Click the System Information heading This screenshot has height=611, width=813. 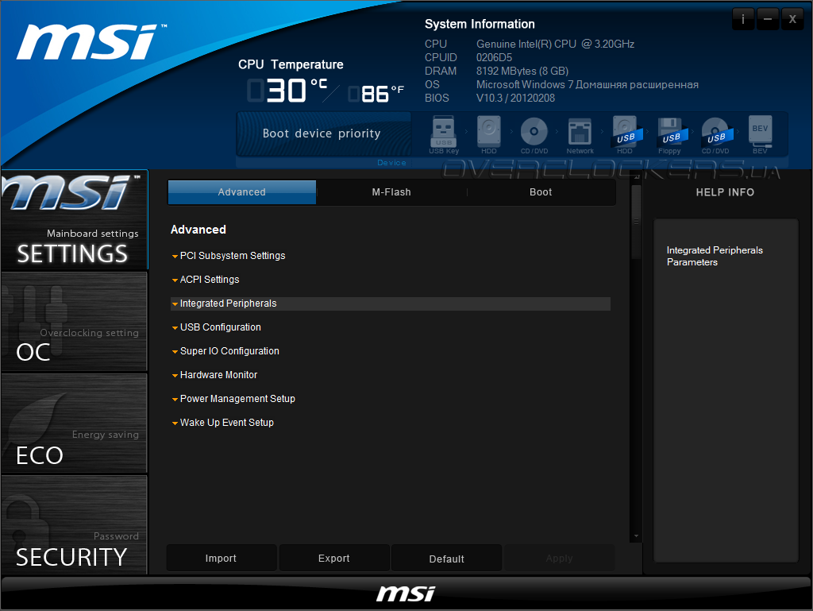pos(480,24)
